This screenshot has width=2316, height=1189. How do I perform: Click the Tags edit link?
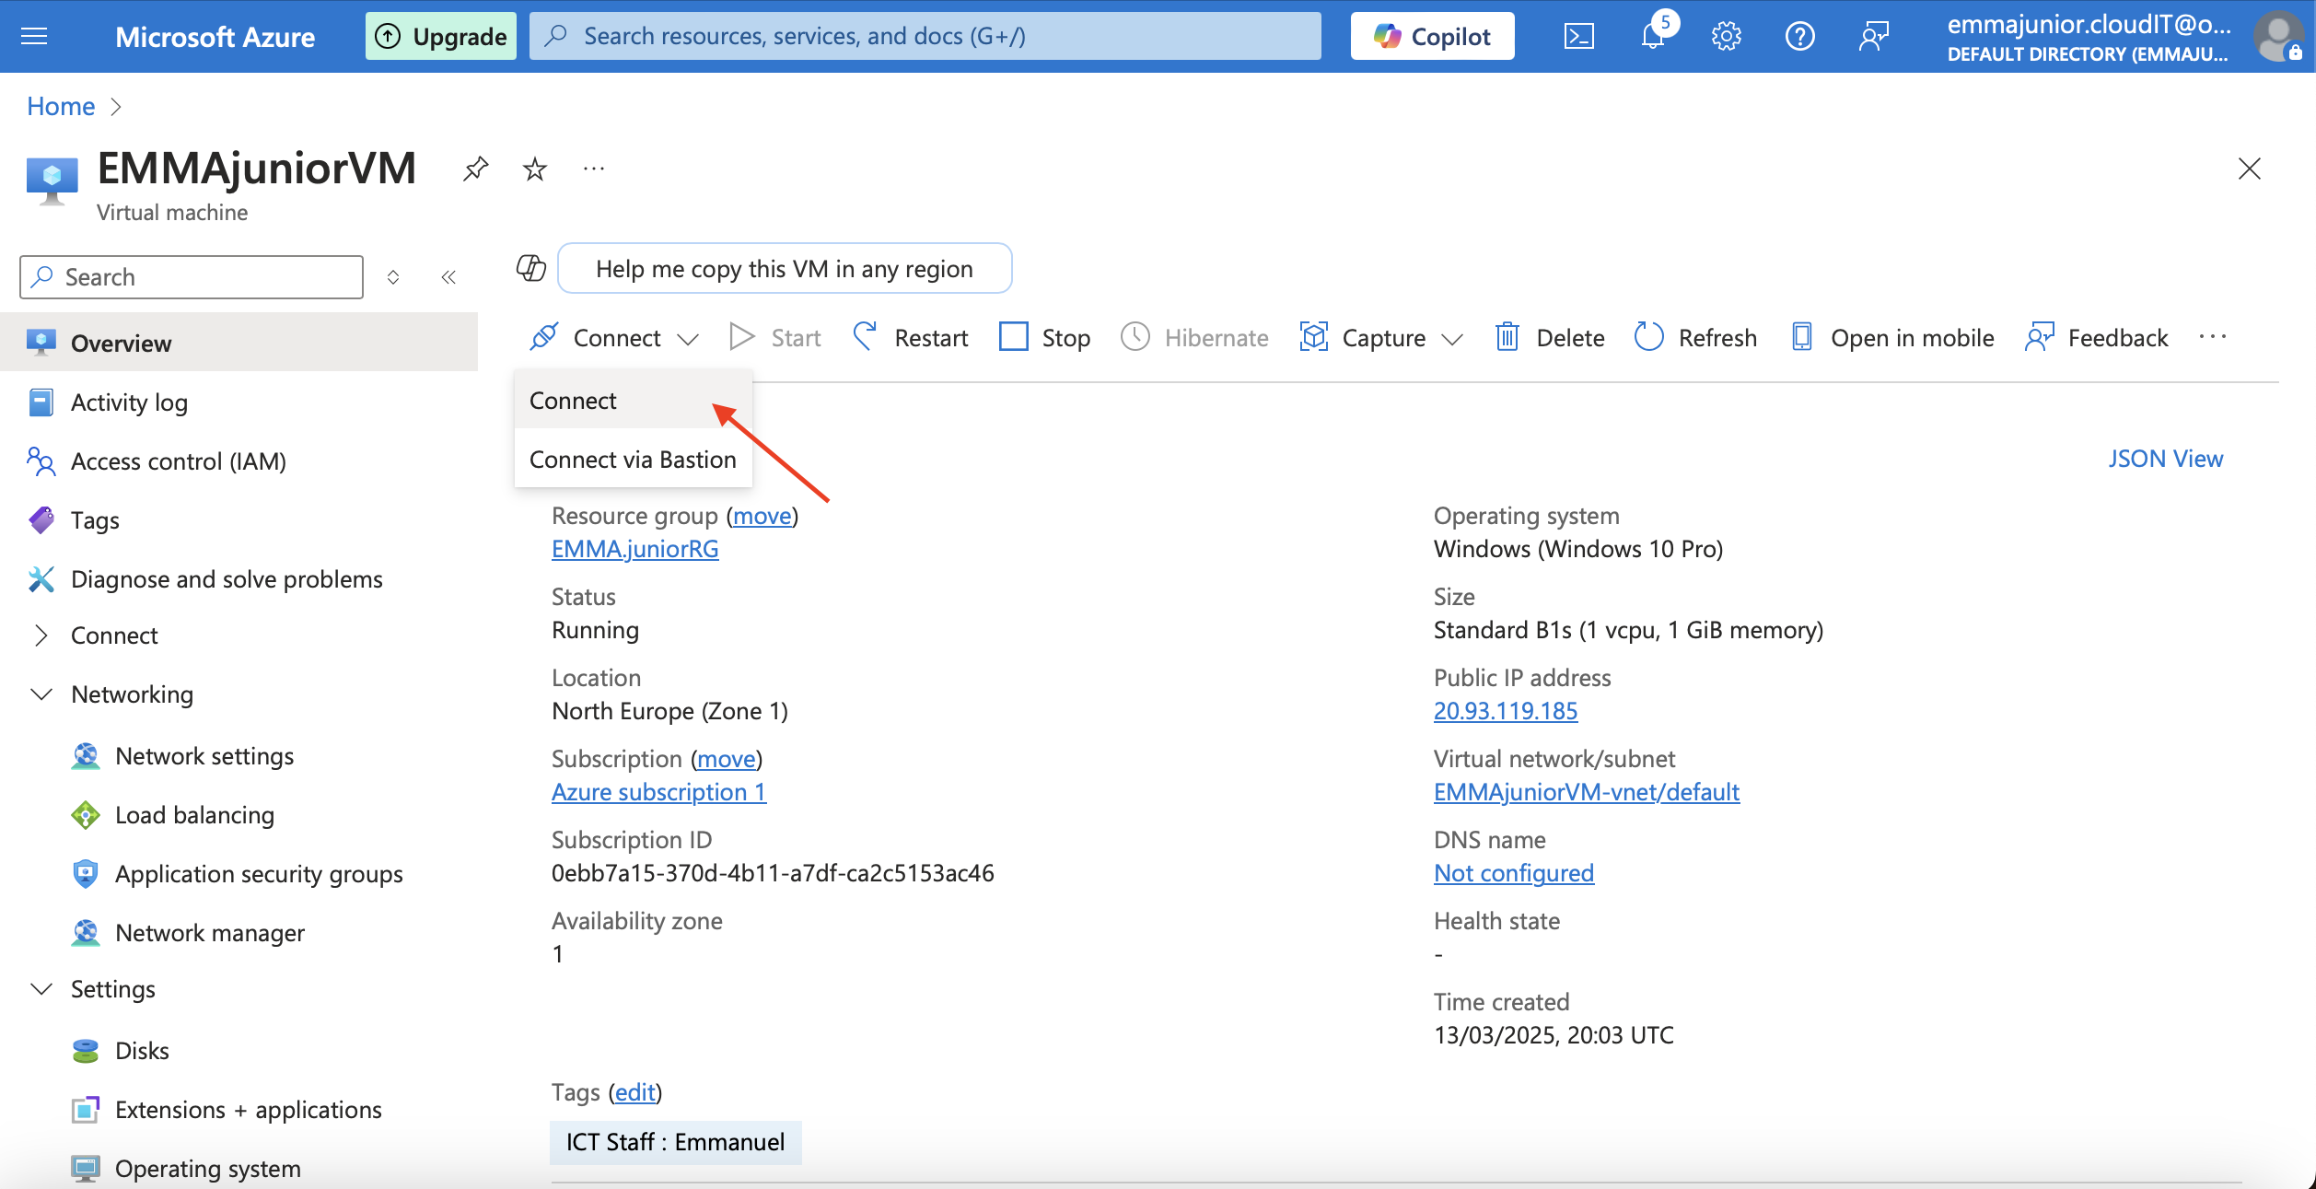pos(635,1092)
